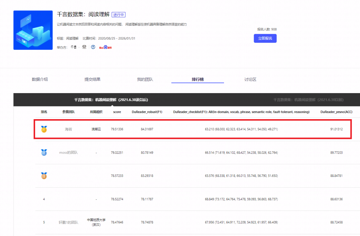Viewport: 360px width, 236px height.
Task: Click the 所属组织 column header
Action: [96, 112]
